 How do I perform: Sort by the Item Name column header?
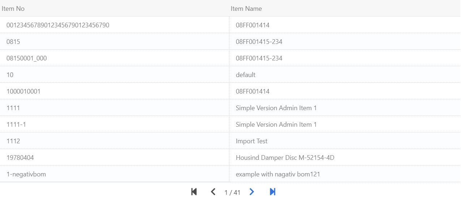(x=246, y=9)
